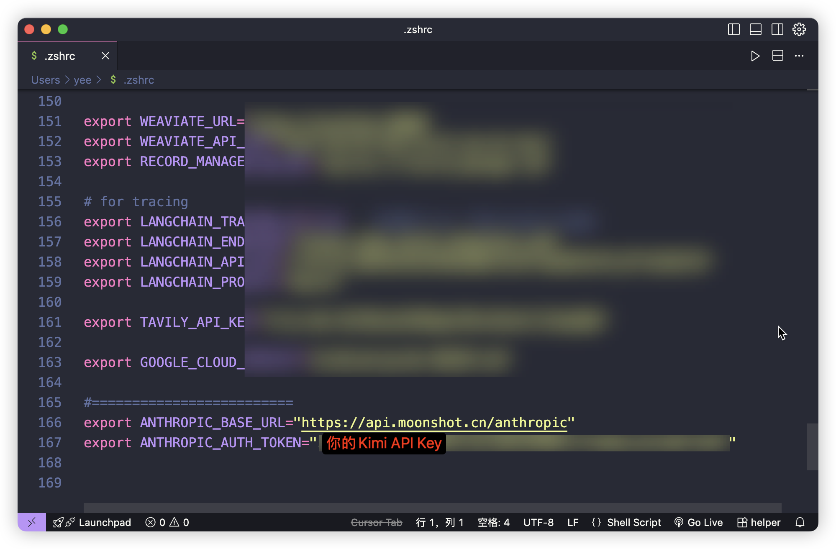The width and height of the screenshot is (836, 549).
Task: Run the file with the play icon
Action: point(755,56)
